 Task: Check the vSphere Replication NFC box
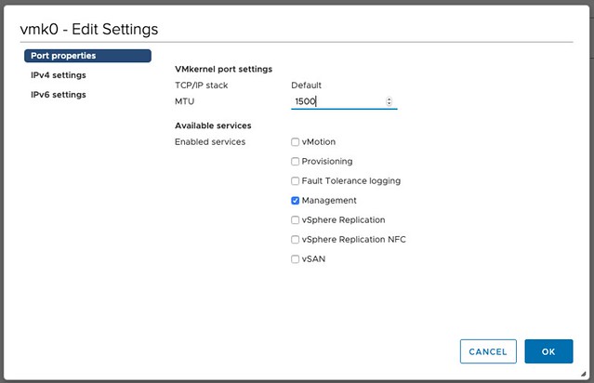click(295, 240)
